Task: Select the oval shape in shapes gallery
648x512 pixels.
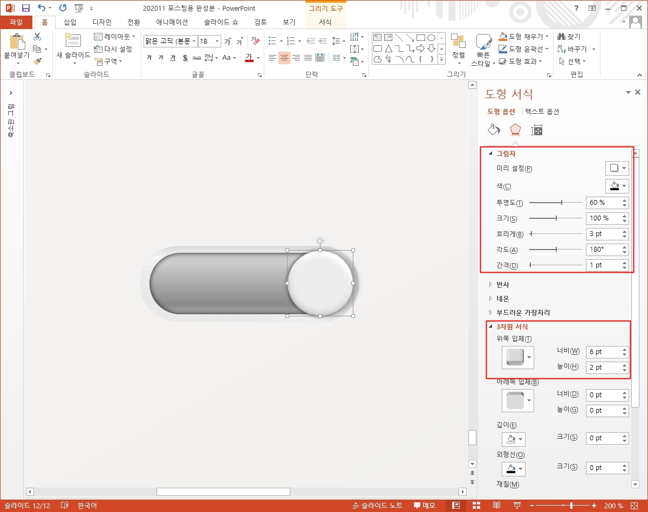Action: 432,37
